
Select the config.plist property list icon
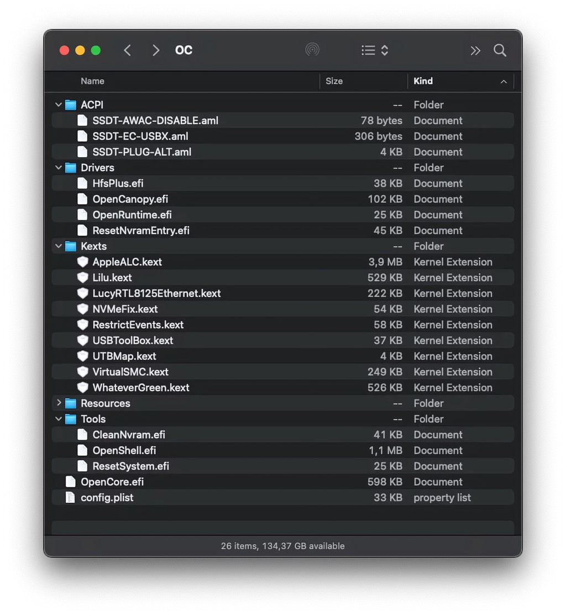point(70,497)
